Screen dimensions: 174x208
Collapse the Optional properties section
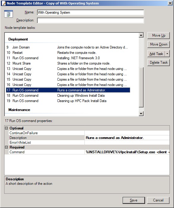coord(6,128)
